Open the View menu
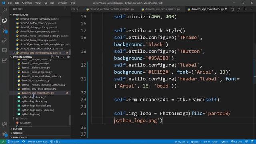The height and width of the screenshot is (144, 256). pyautogui.click(x=38, y=3)
